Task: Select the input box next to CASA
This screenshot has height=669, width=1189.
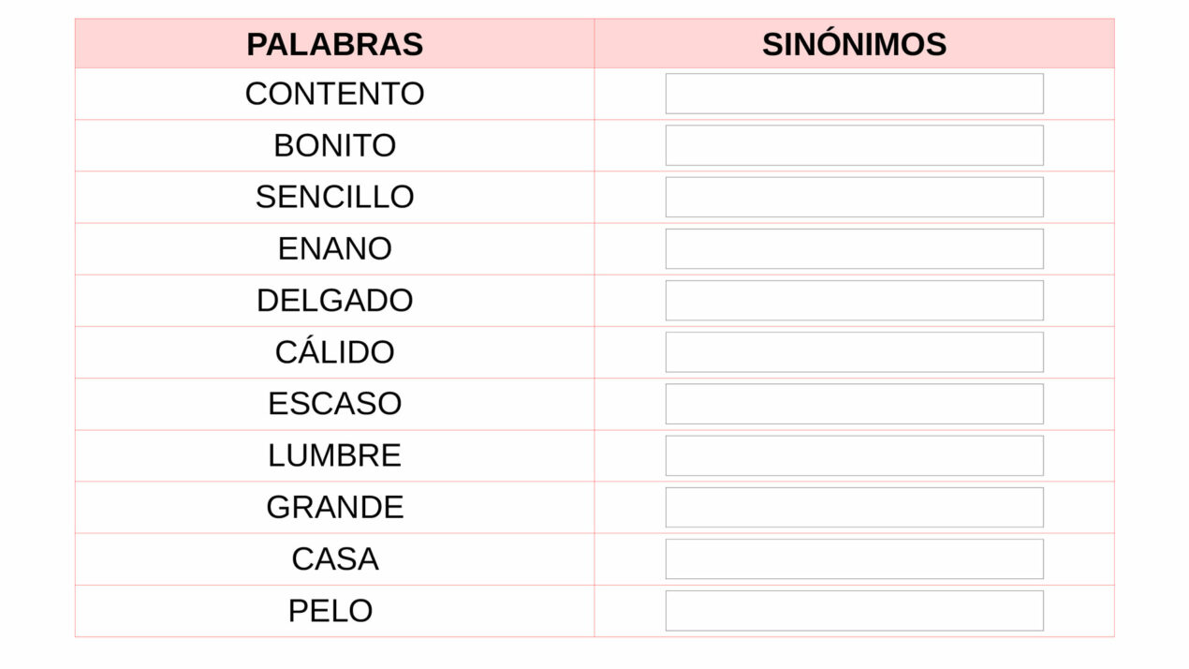Action: [x=854, y=558]
